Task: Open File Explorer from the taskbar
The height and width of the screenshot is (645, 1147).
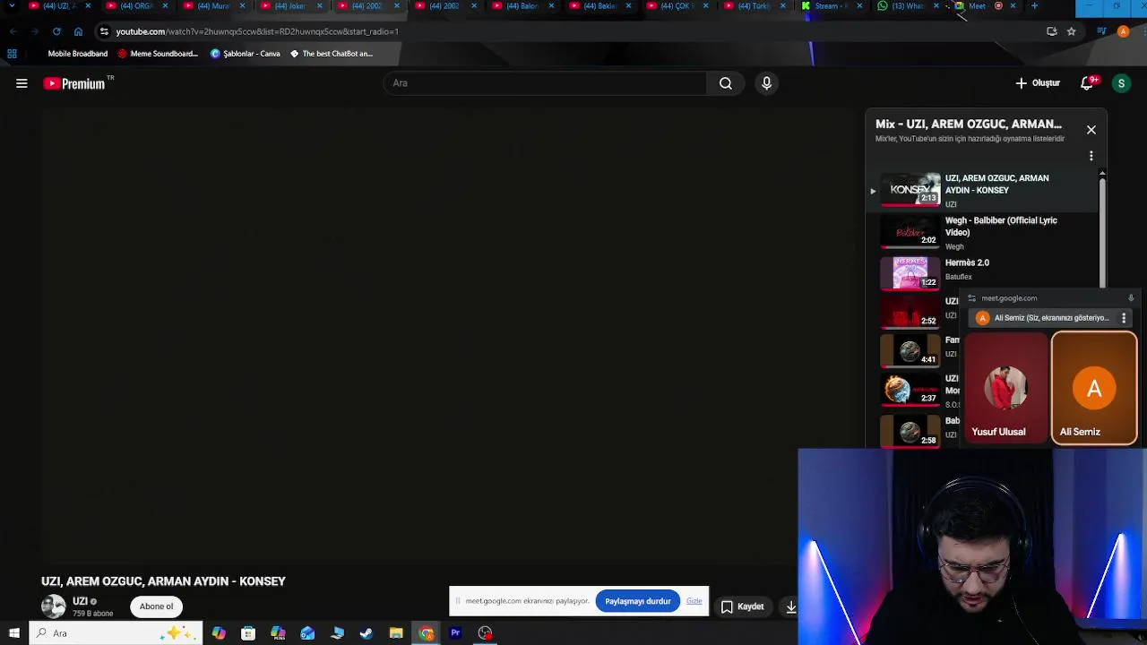Action: (x=396, y=633)
